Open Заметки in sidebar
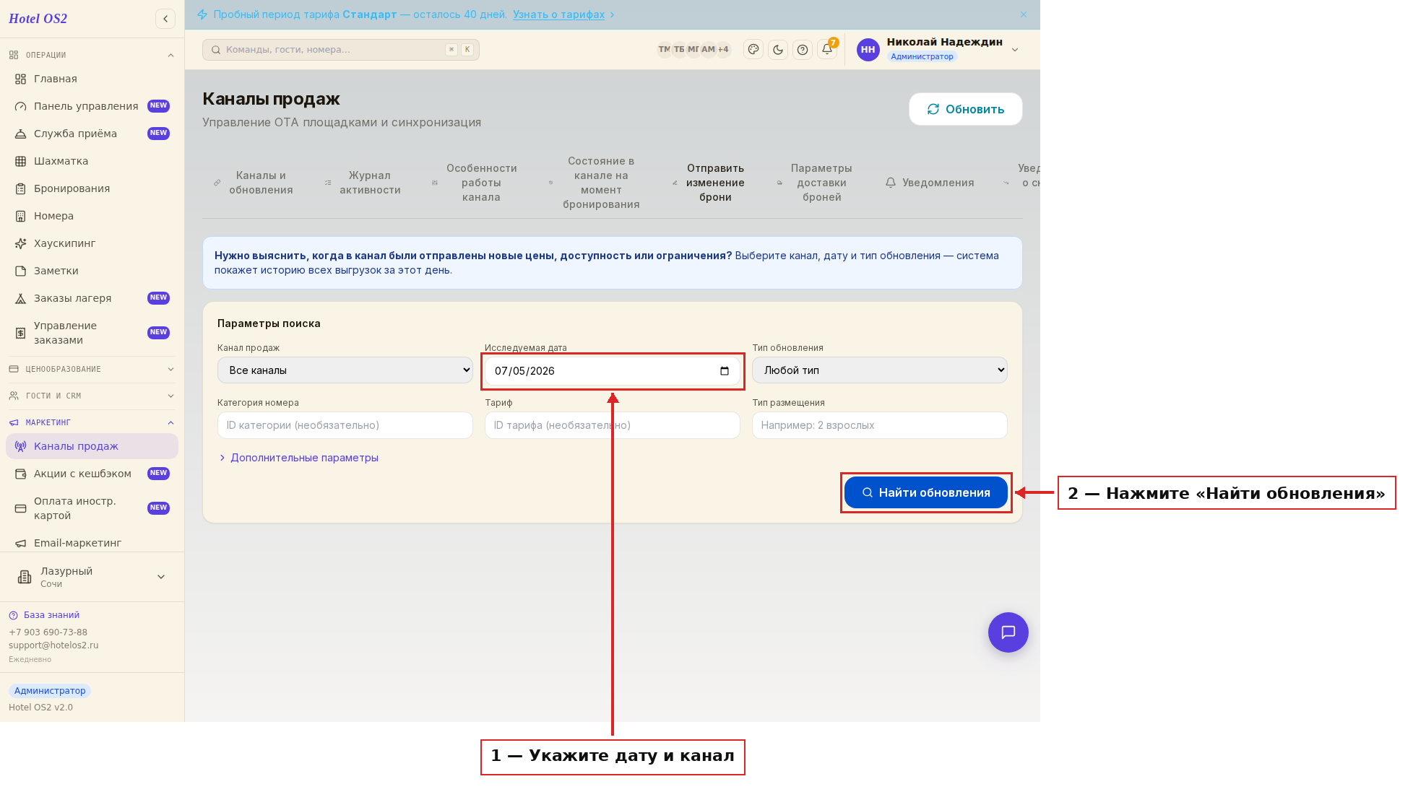This screenshot has height=792, width=1413. point(92,271)
